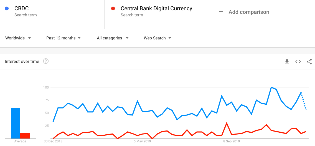Download the interest over time data
The width and height of the screenshot is (315, 146).
[x=287, y=62]
